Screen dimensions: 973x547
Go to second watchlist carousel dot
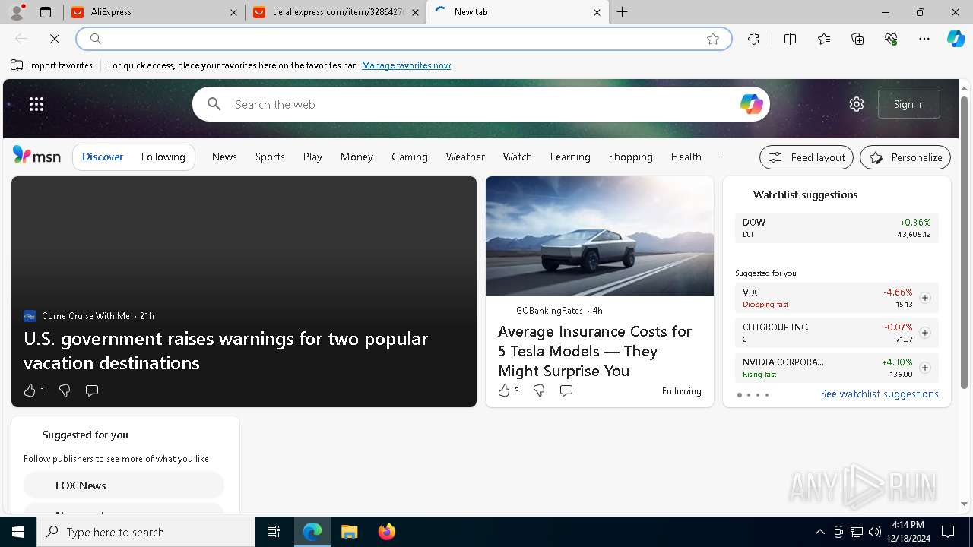click(749, 395)
